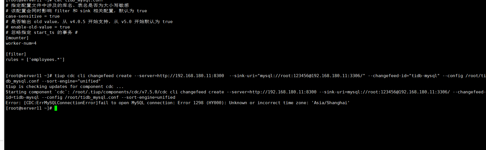
Task: Click the 'Starting component `cdc`' text
Action: [x=38, y=92]
